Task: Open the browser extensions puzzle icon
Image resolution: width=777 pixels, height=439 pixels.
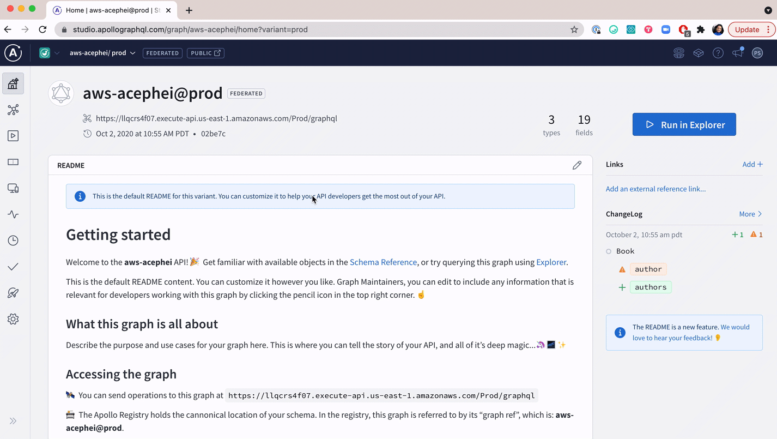Action: [701, 29]
